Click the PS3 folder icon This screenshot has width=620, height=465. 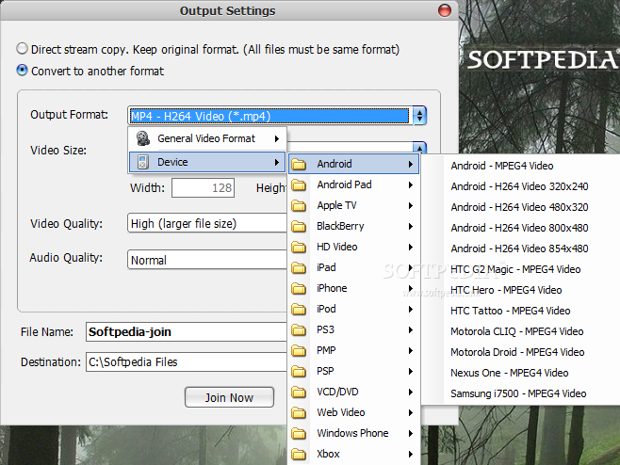point(299,329)
